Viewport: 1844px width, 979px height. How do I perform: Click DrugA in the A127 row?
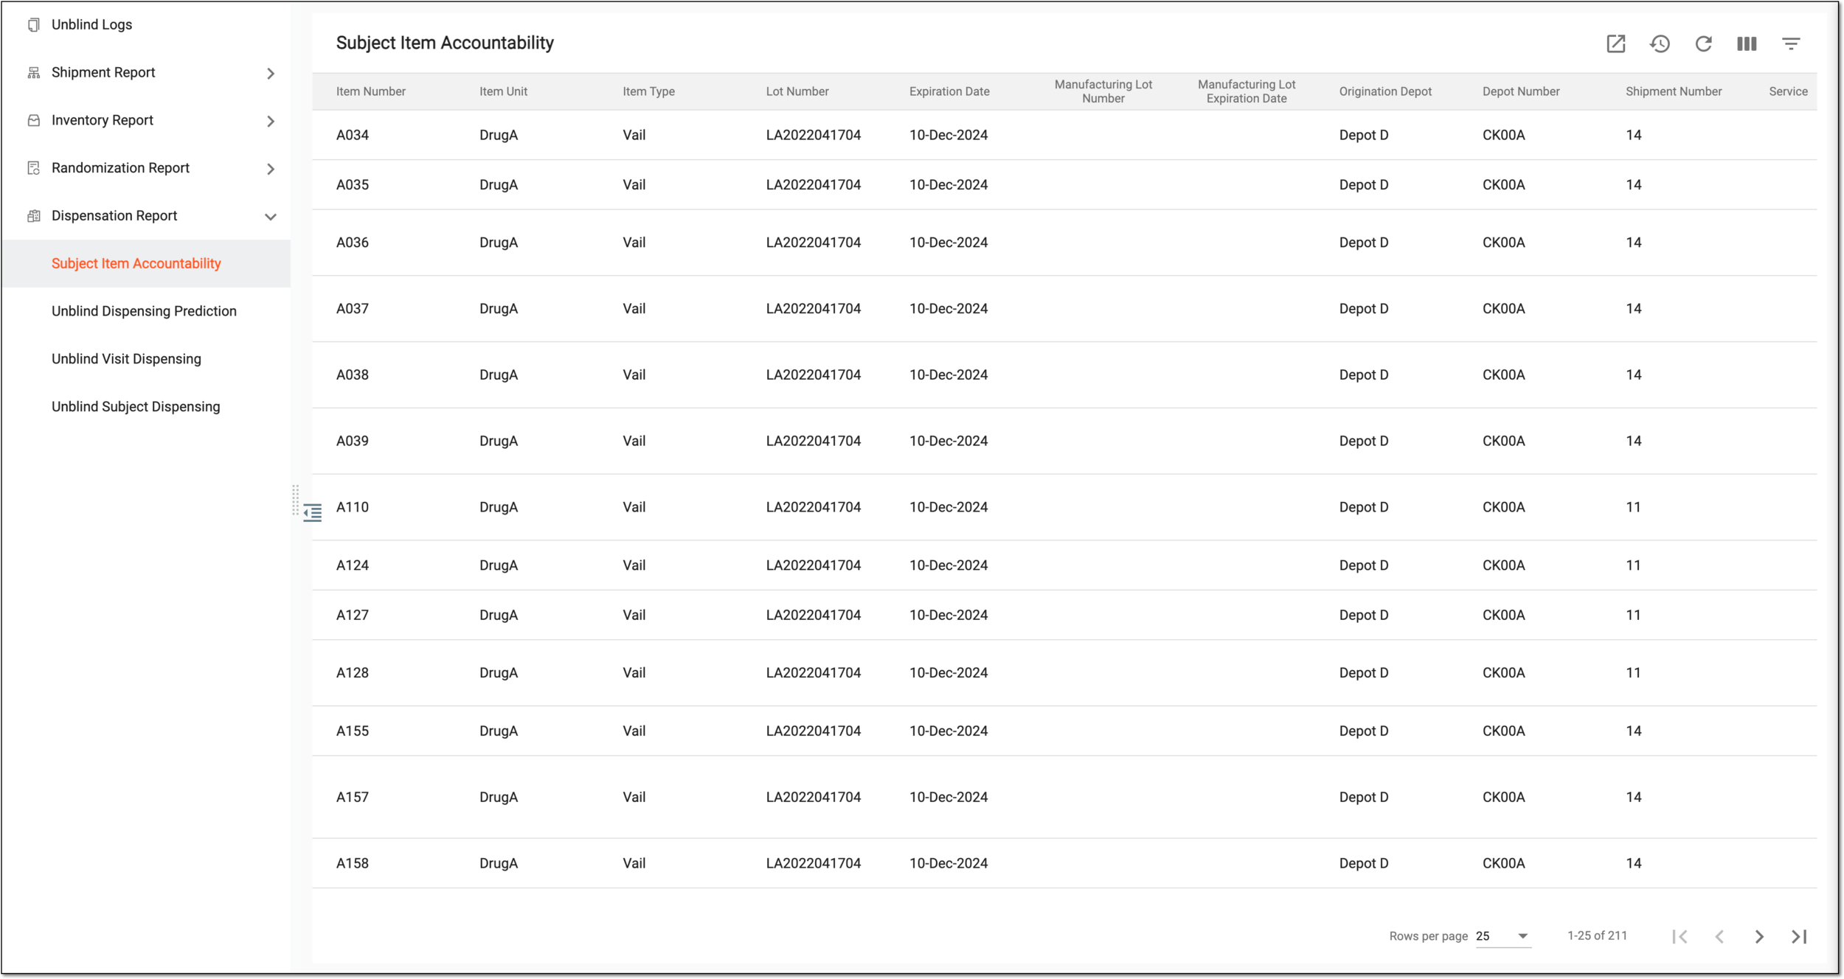499,615
